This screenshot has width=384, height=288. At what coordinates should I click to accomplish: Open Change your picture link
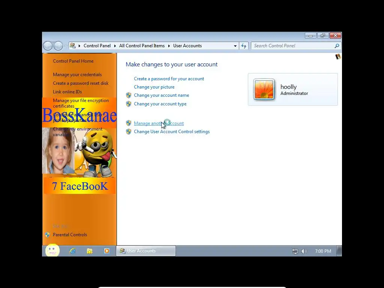click(x=154, y=87)
